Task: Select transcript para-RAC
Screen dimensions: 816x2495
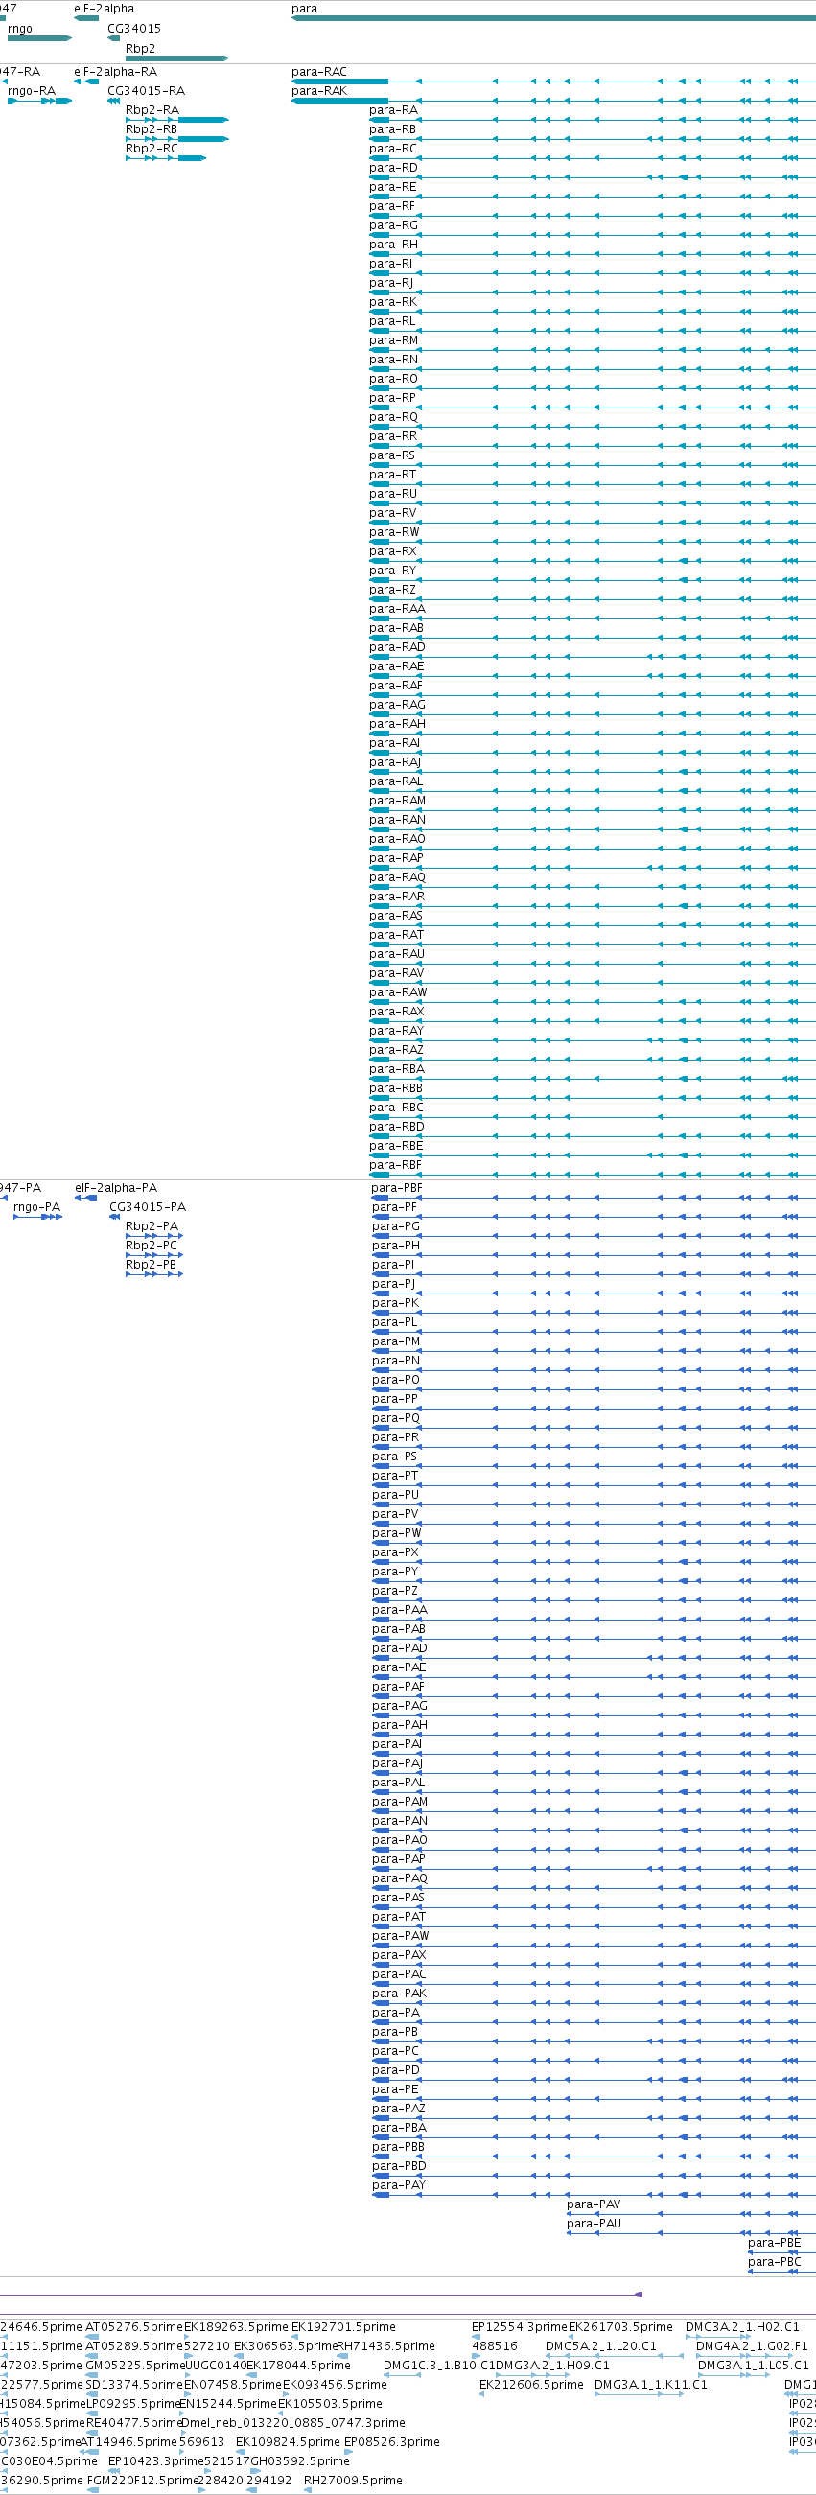Action: [319, 72]
